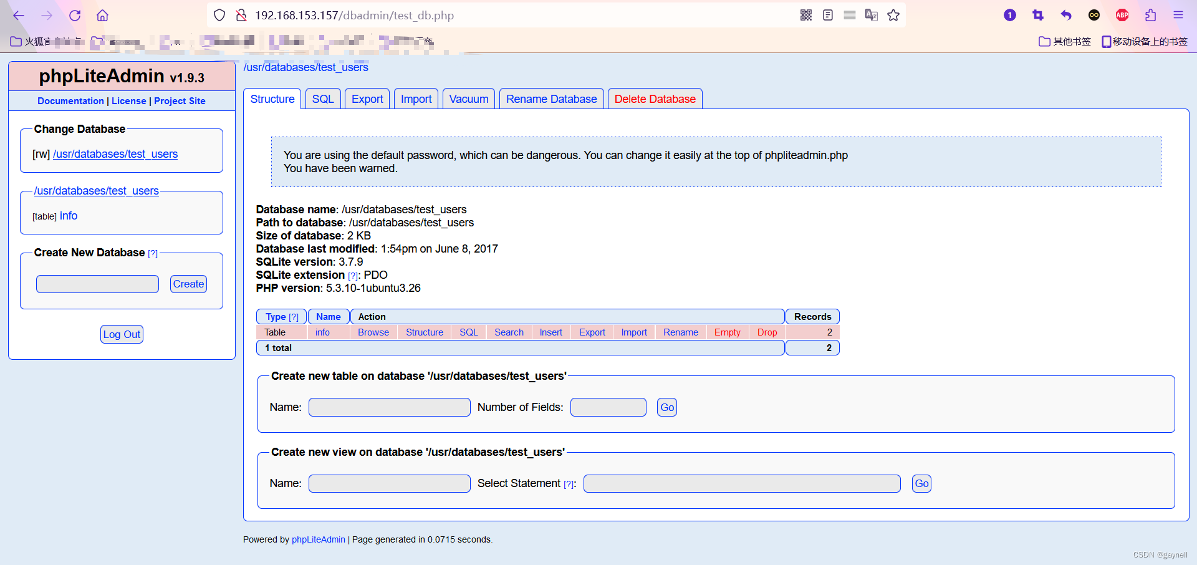The height and width of the screenshot is (565, 1197).
Task: Reload the page with the refresh icon
Action: (75, 16)
